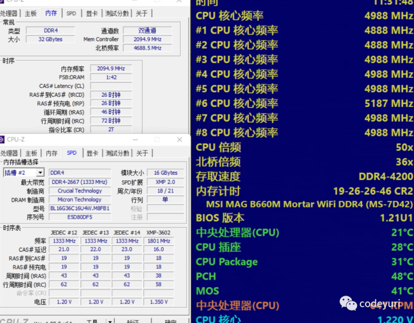
Task: Click the MOS temperature 41°C
Action: [x=402, y=291]
